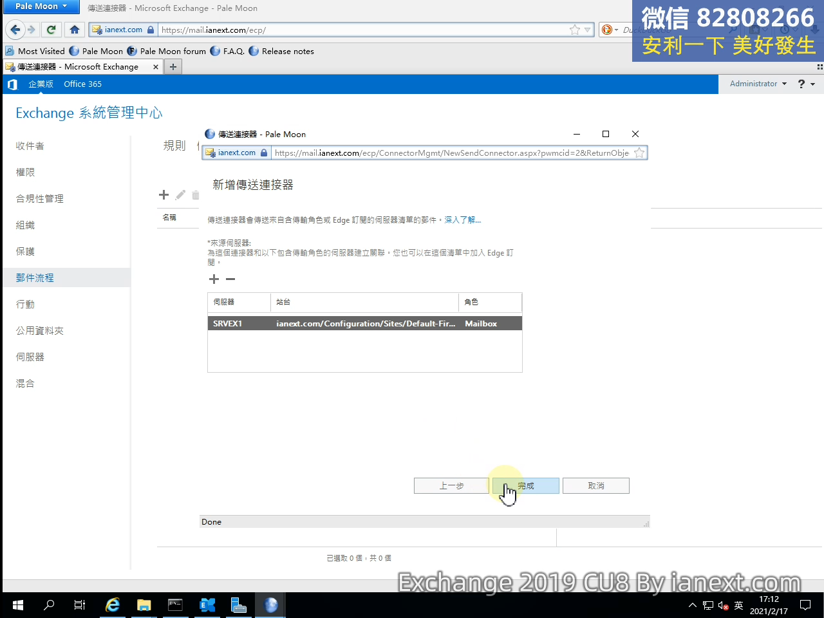Open File Explorer from taskbar

click(x=144, y=605)
